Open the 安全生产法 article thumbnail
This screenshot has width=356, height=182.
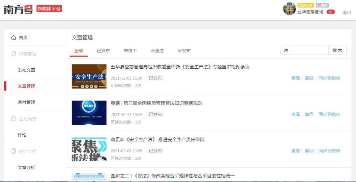coord(89,76)
